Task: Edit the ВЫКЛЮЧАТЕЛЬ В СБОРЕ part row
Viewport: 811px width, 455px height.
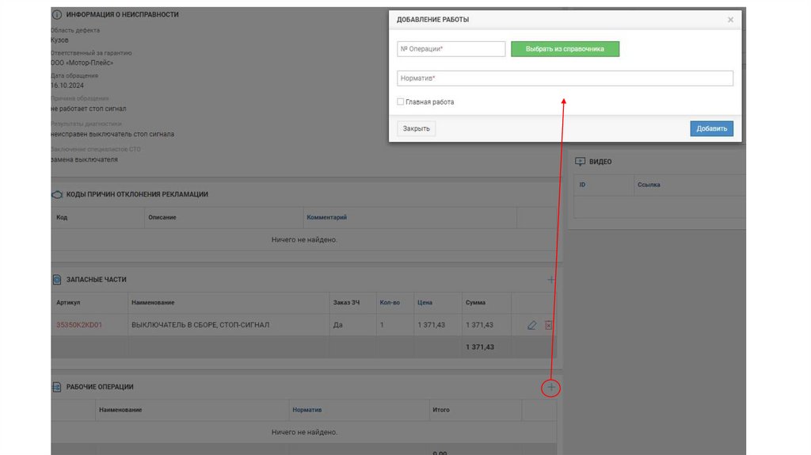Action: (x=531, y=325)
